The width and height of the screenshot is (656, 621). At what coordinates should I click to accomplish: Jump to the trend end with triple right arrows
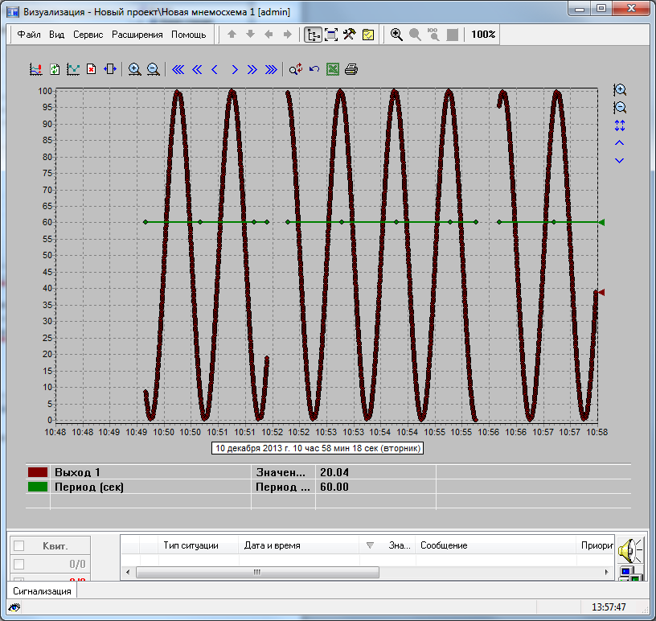271,69
